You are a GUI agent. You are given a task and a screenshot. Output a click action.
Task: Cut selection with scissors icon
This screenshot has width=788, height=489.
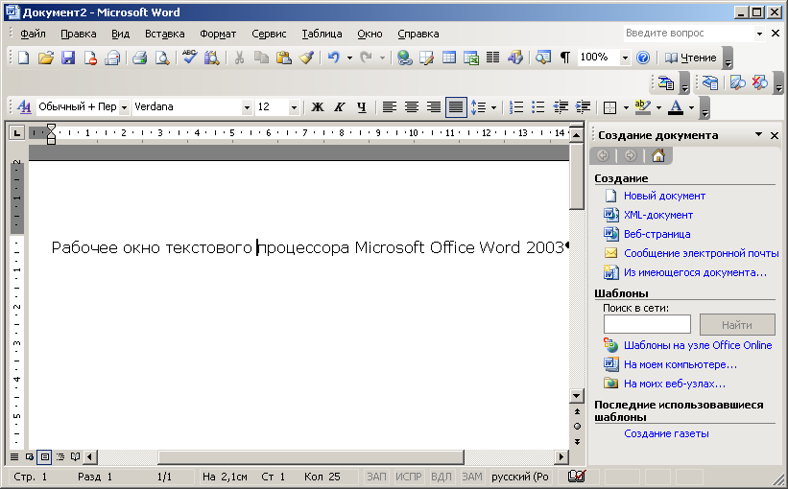pyautogui.click(x=239, y=58)
